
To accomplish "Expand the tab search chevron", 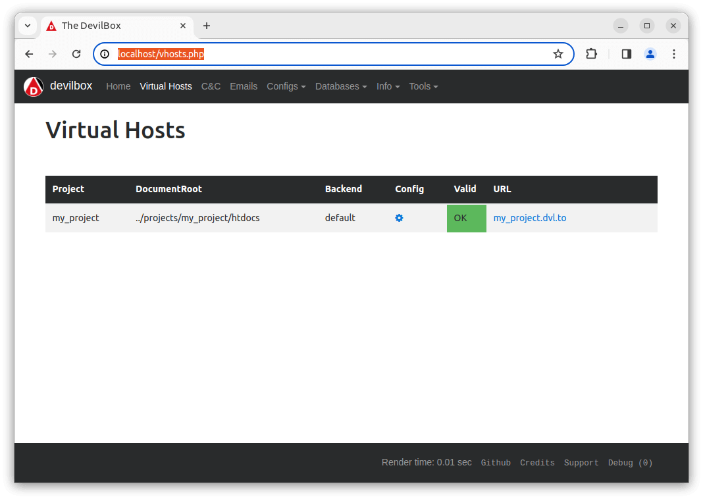I will tap(28, 26).
